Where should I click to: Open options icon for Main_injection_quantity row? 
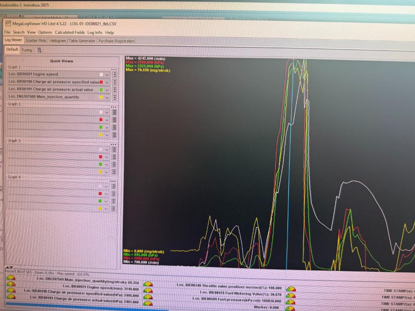[115, 97]
